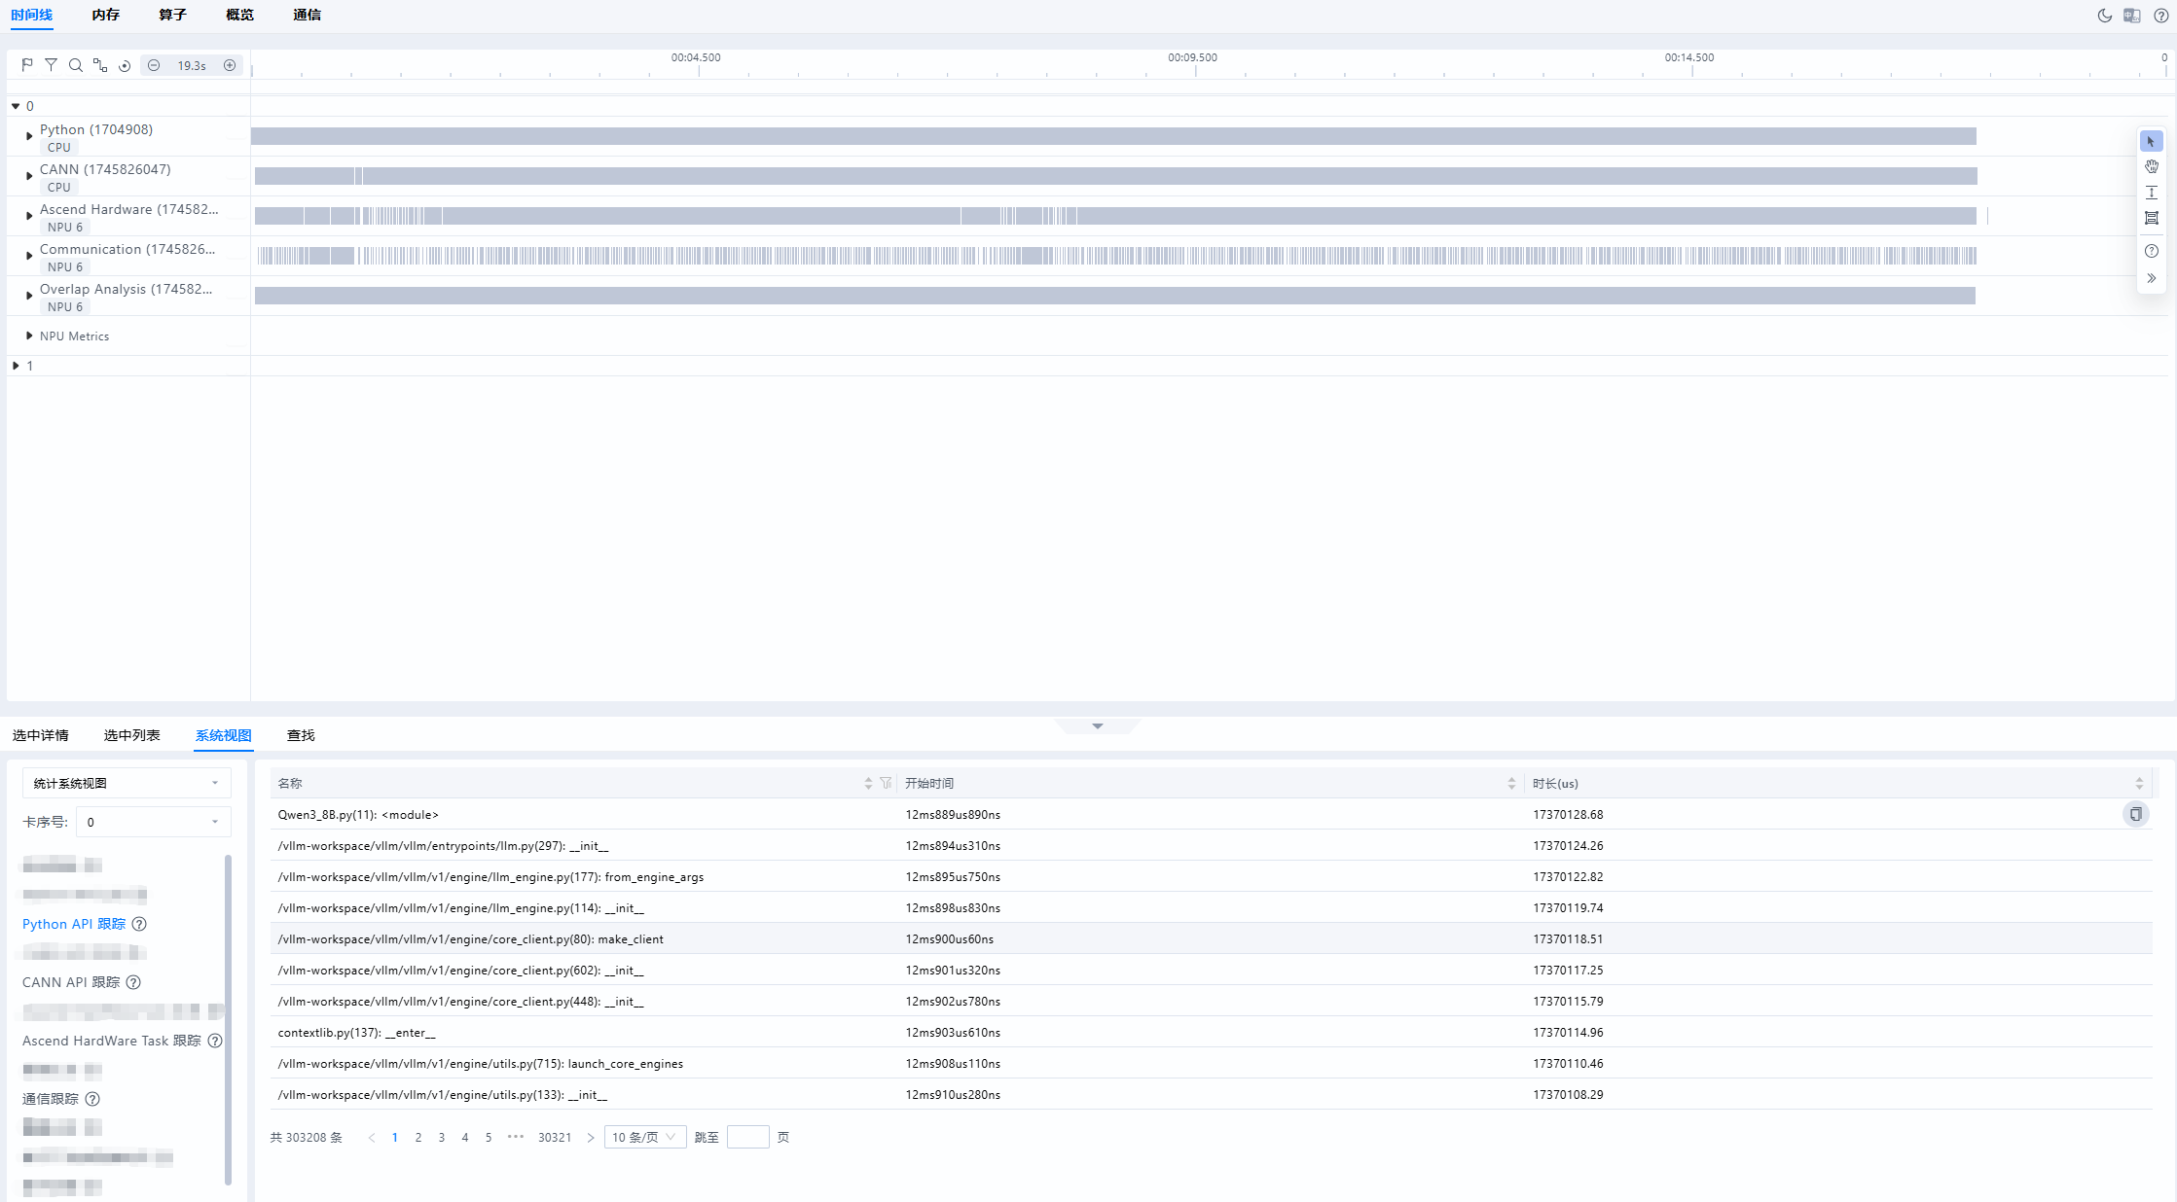Click the left panel vertical scrollbar
The width and height of the screenshot is (2177, 1202).
click(x=229, y=1019)
